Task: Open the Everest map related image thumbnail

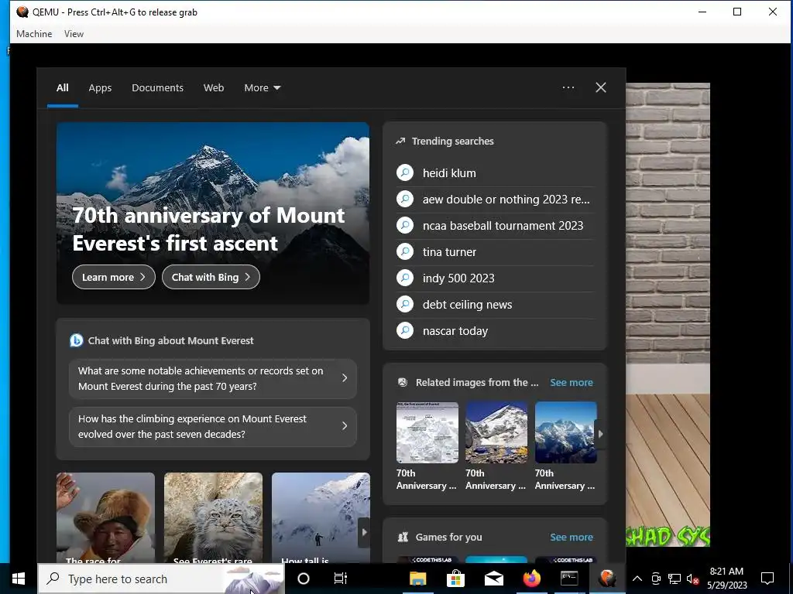Action: tap(427, 432)
